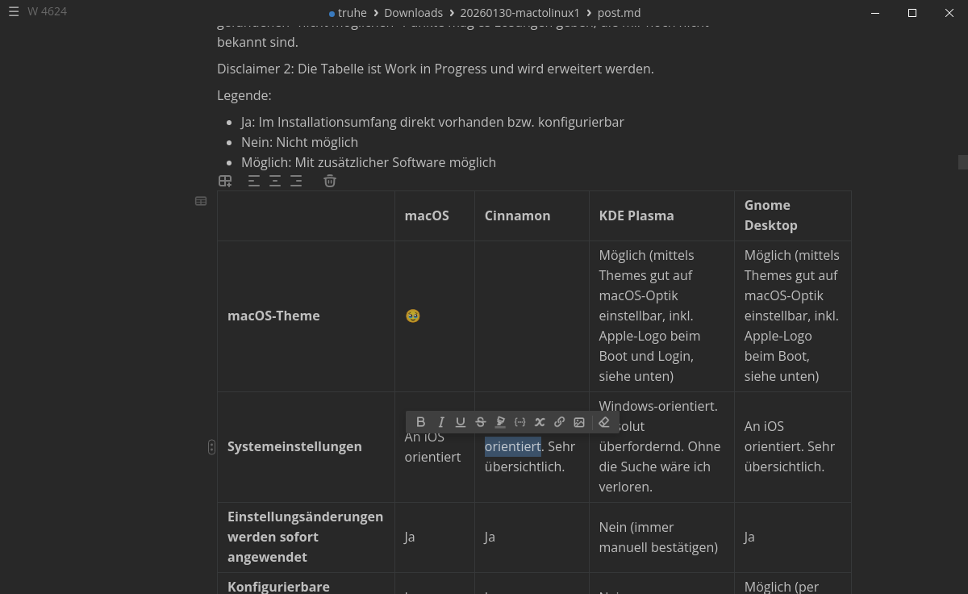
Task: Open the hamburger menu in the title bar
Action: (14, 11)
